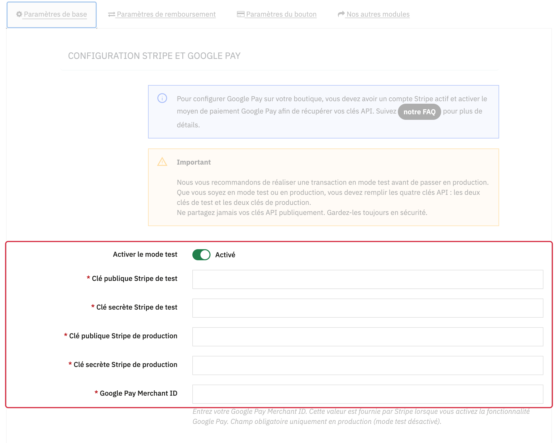Screen dimensions: 559x443
Task: Click the Important heading in the warning box
Action: pos(194,162)
